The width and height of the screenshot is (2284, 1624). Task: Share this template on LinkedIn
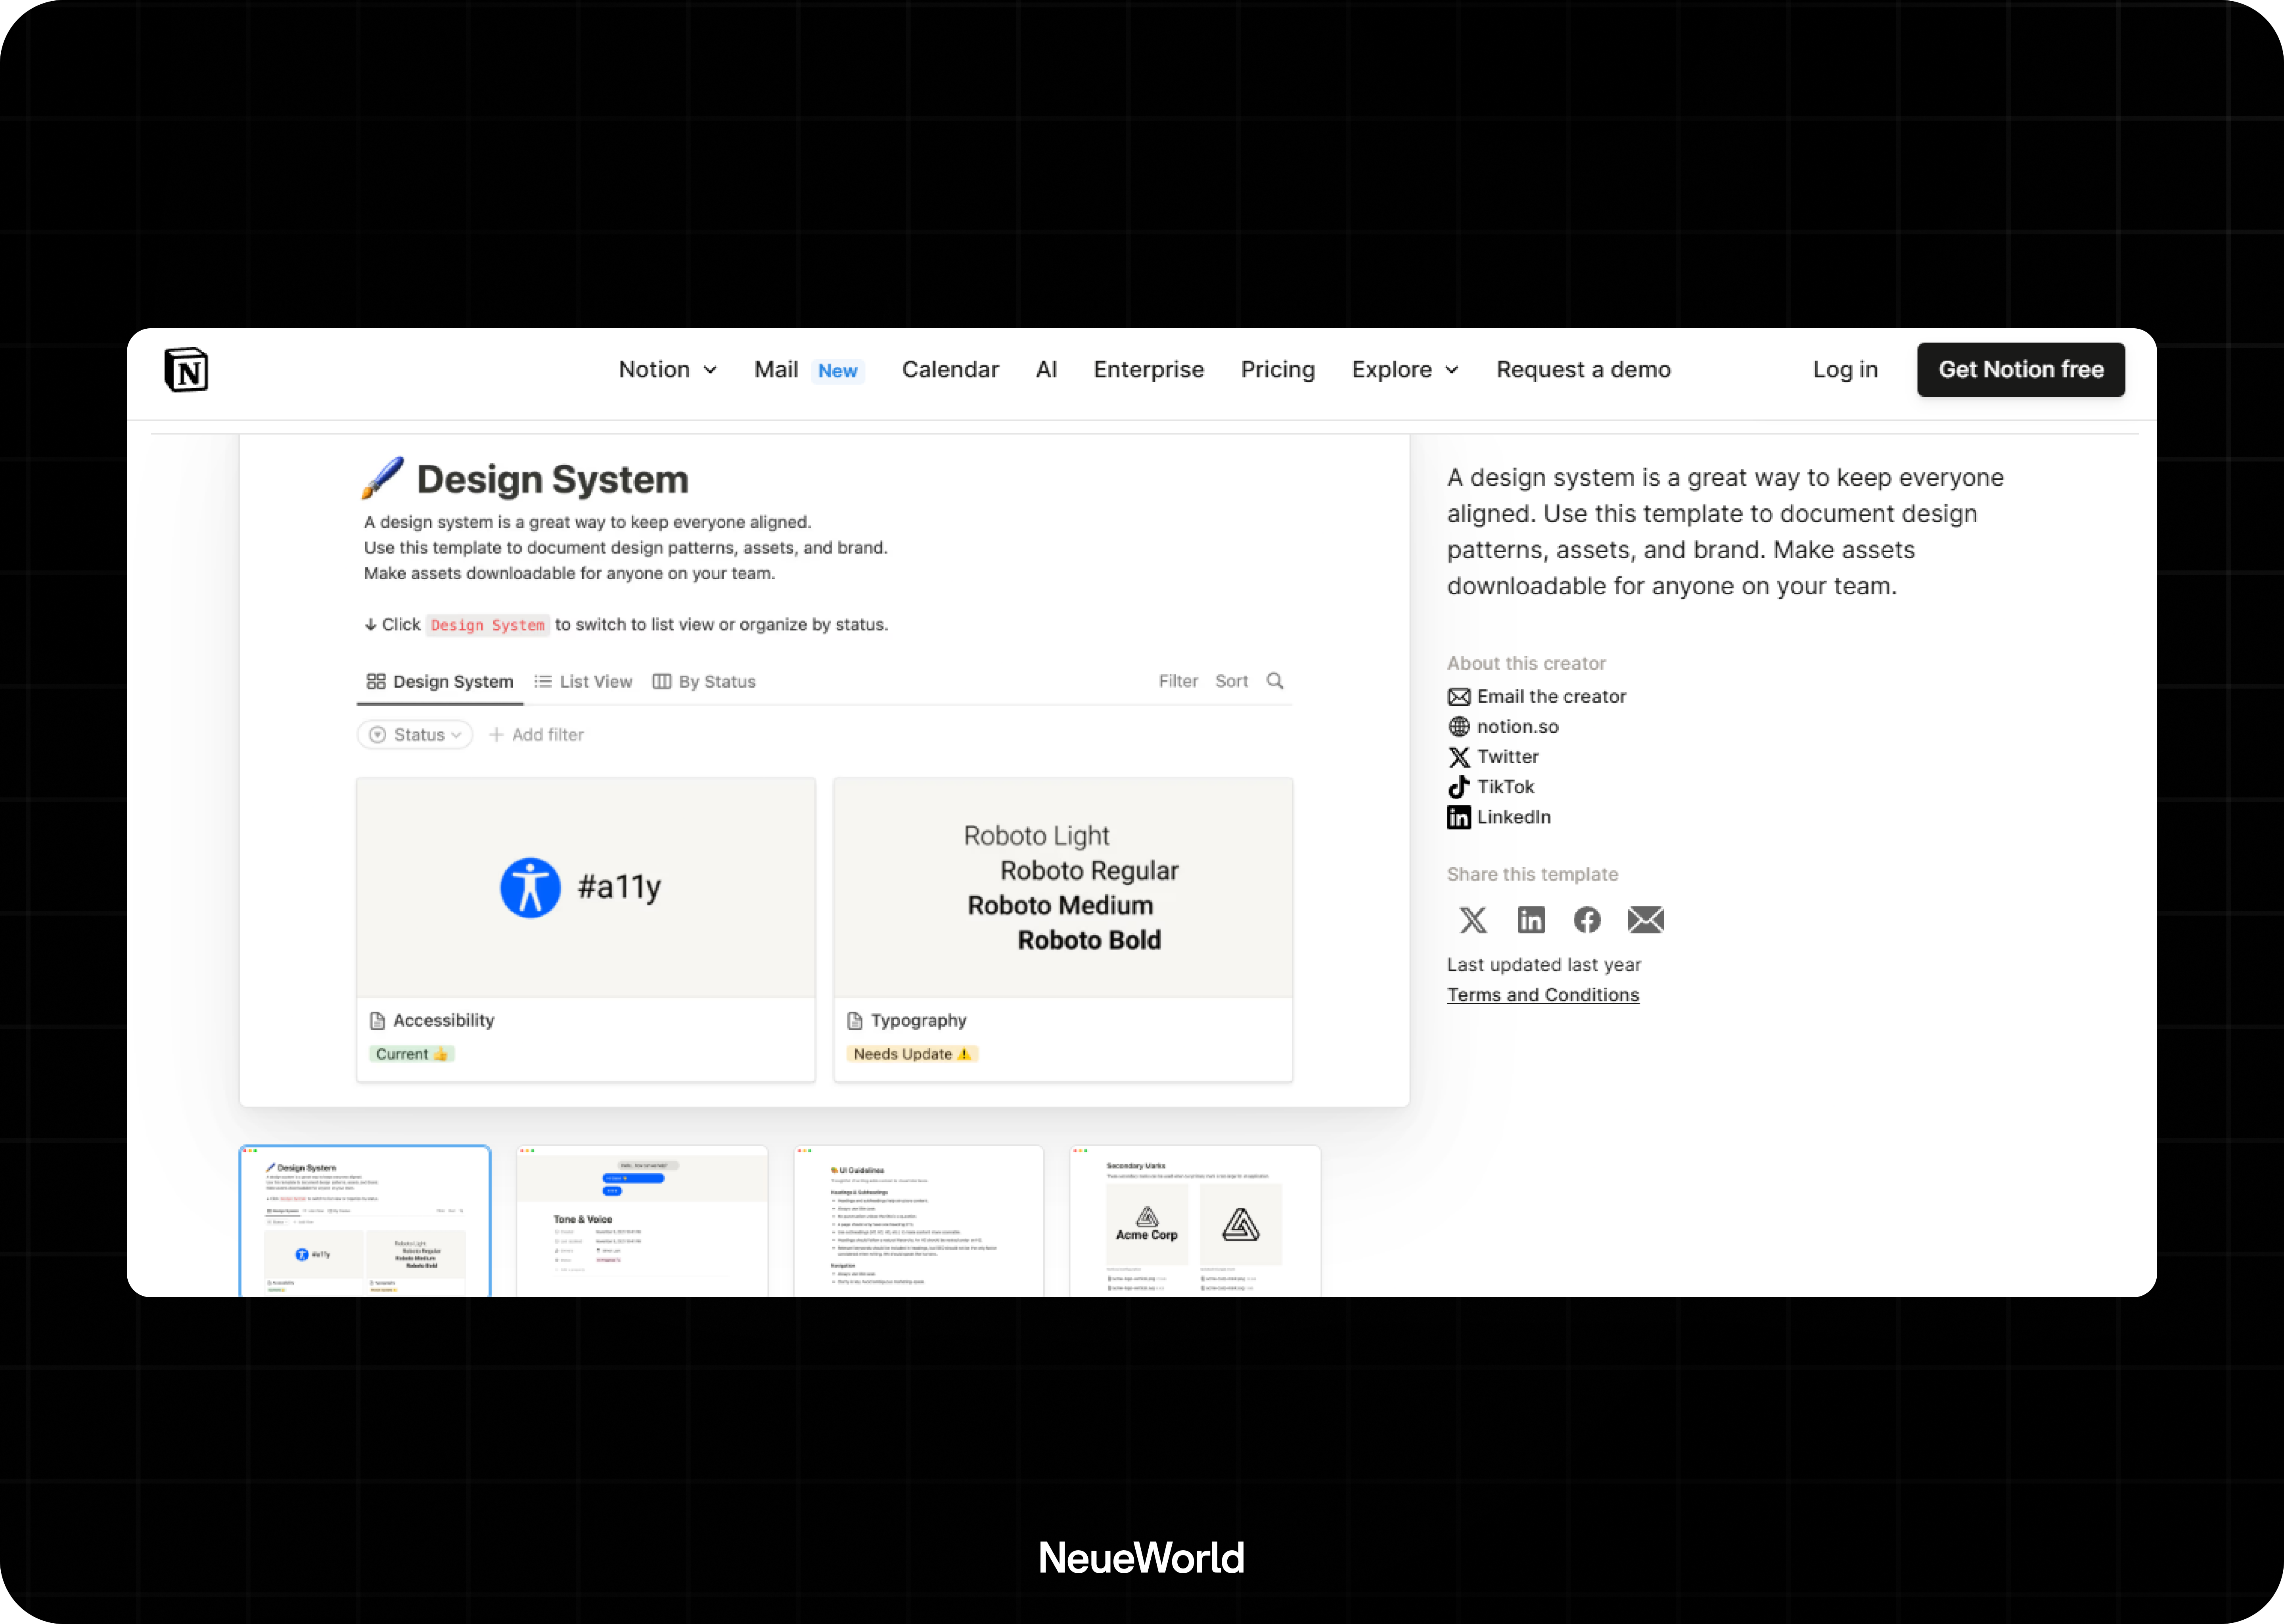(x=1531, y=920)
